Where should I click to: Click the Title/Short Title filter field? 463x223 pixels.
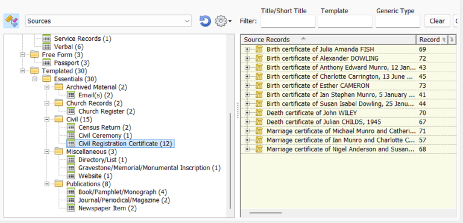pyautogui.click(x=288, y=21)
